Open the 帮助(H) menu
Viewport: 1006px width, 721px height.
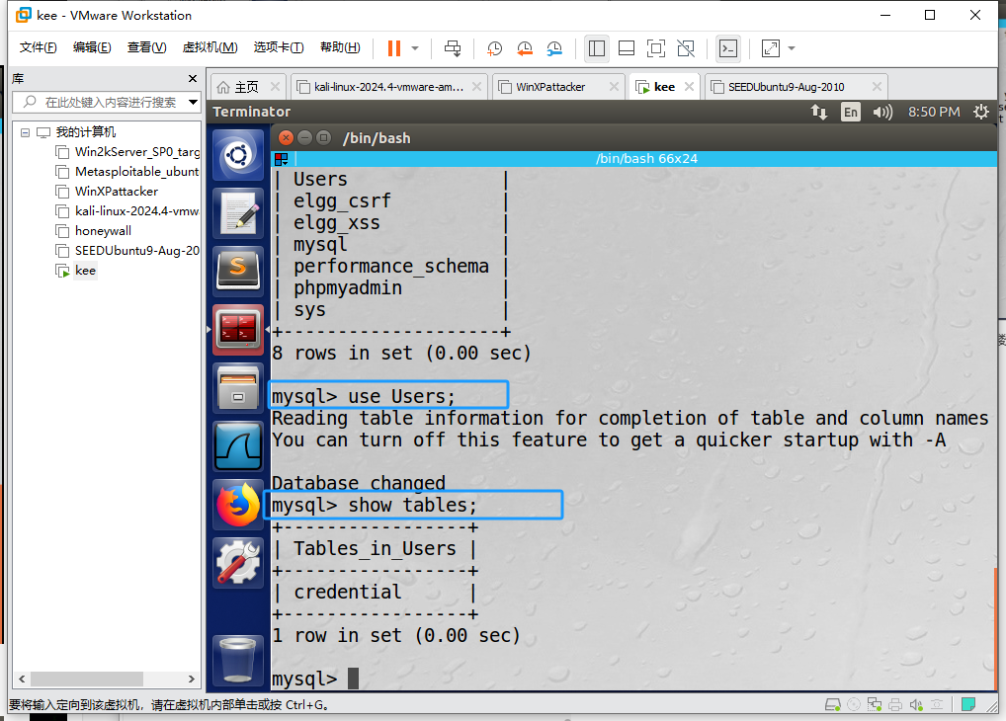(340, 47)
